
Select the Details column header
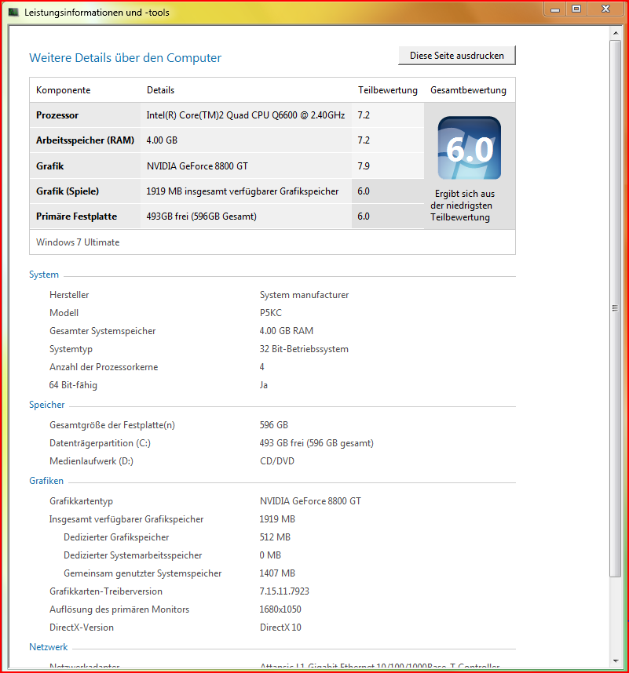point(160,90)
